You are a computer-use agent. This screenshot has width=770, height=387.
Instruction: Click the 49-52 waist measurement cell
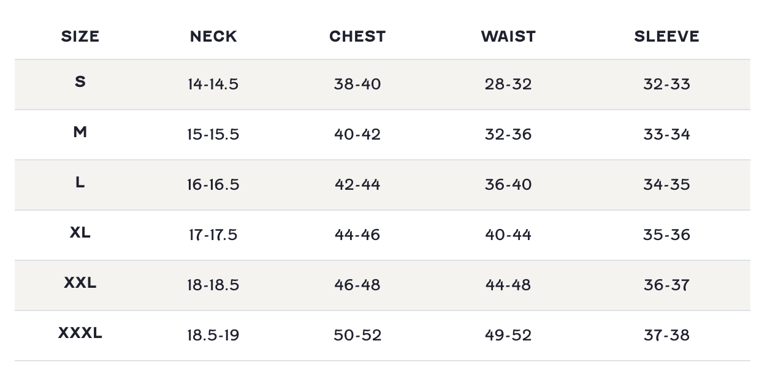click(x=508, y=336)
